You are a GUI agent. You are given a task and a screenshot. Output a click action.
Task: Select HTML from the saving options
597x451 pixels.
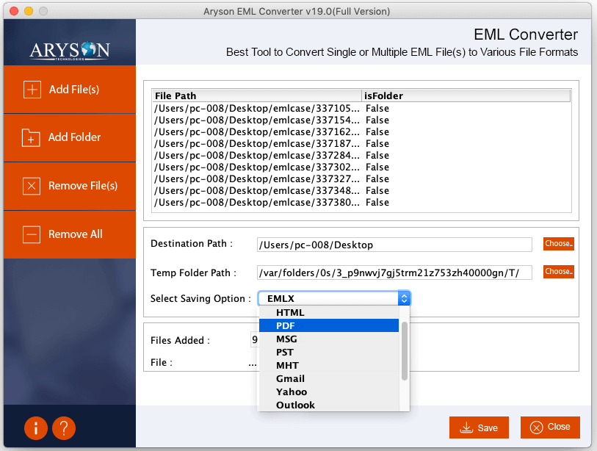[328, 313]
